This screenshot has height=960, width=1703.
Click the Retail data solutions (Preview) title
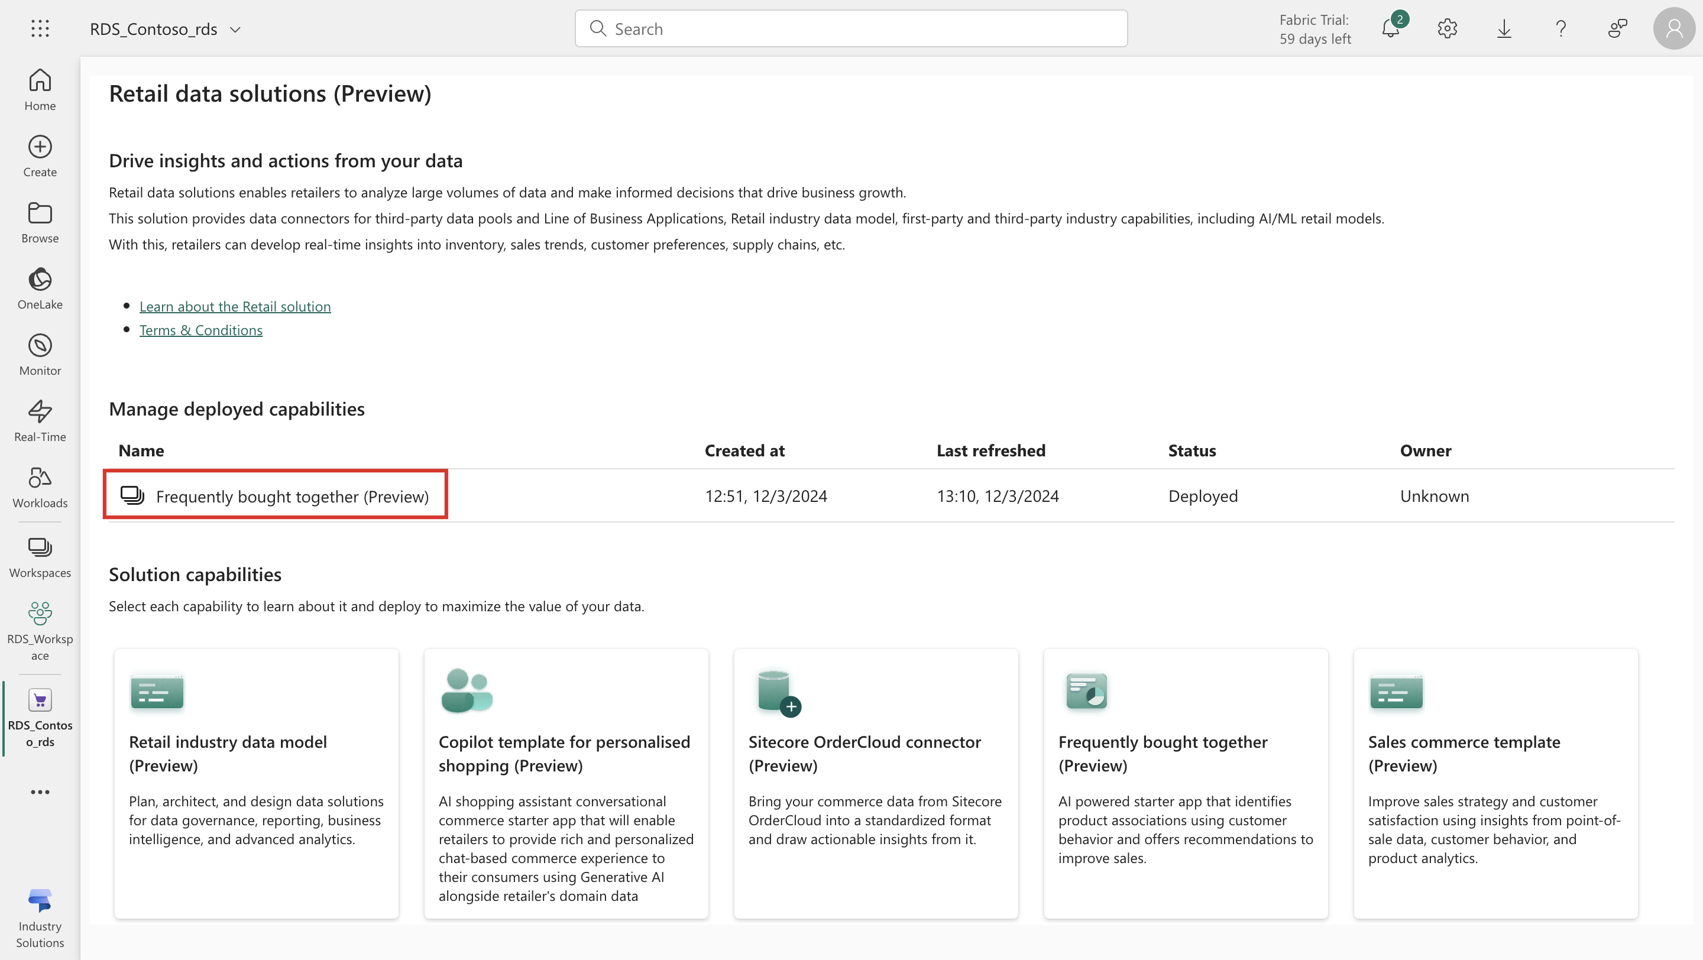coord(270,94)
